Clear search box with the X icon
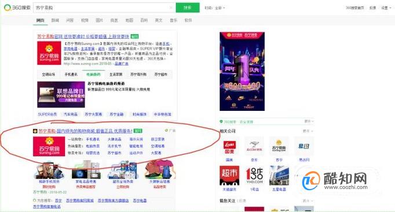This screenshot has width=395, height=212. click(171, 8)
